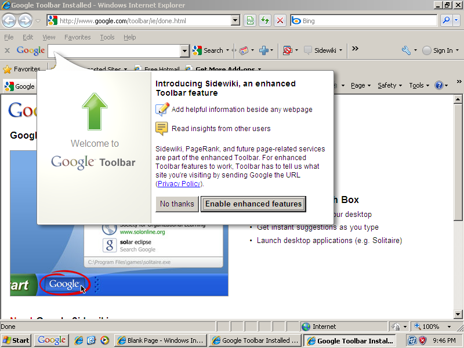Click No thanks in Sidewiki dialog
The width and height of the screenshot is (464, 348).
click(x=177, y=204)
